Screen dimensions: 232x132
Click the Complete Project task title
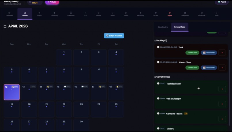174,114
